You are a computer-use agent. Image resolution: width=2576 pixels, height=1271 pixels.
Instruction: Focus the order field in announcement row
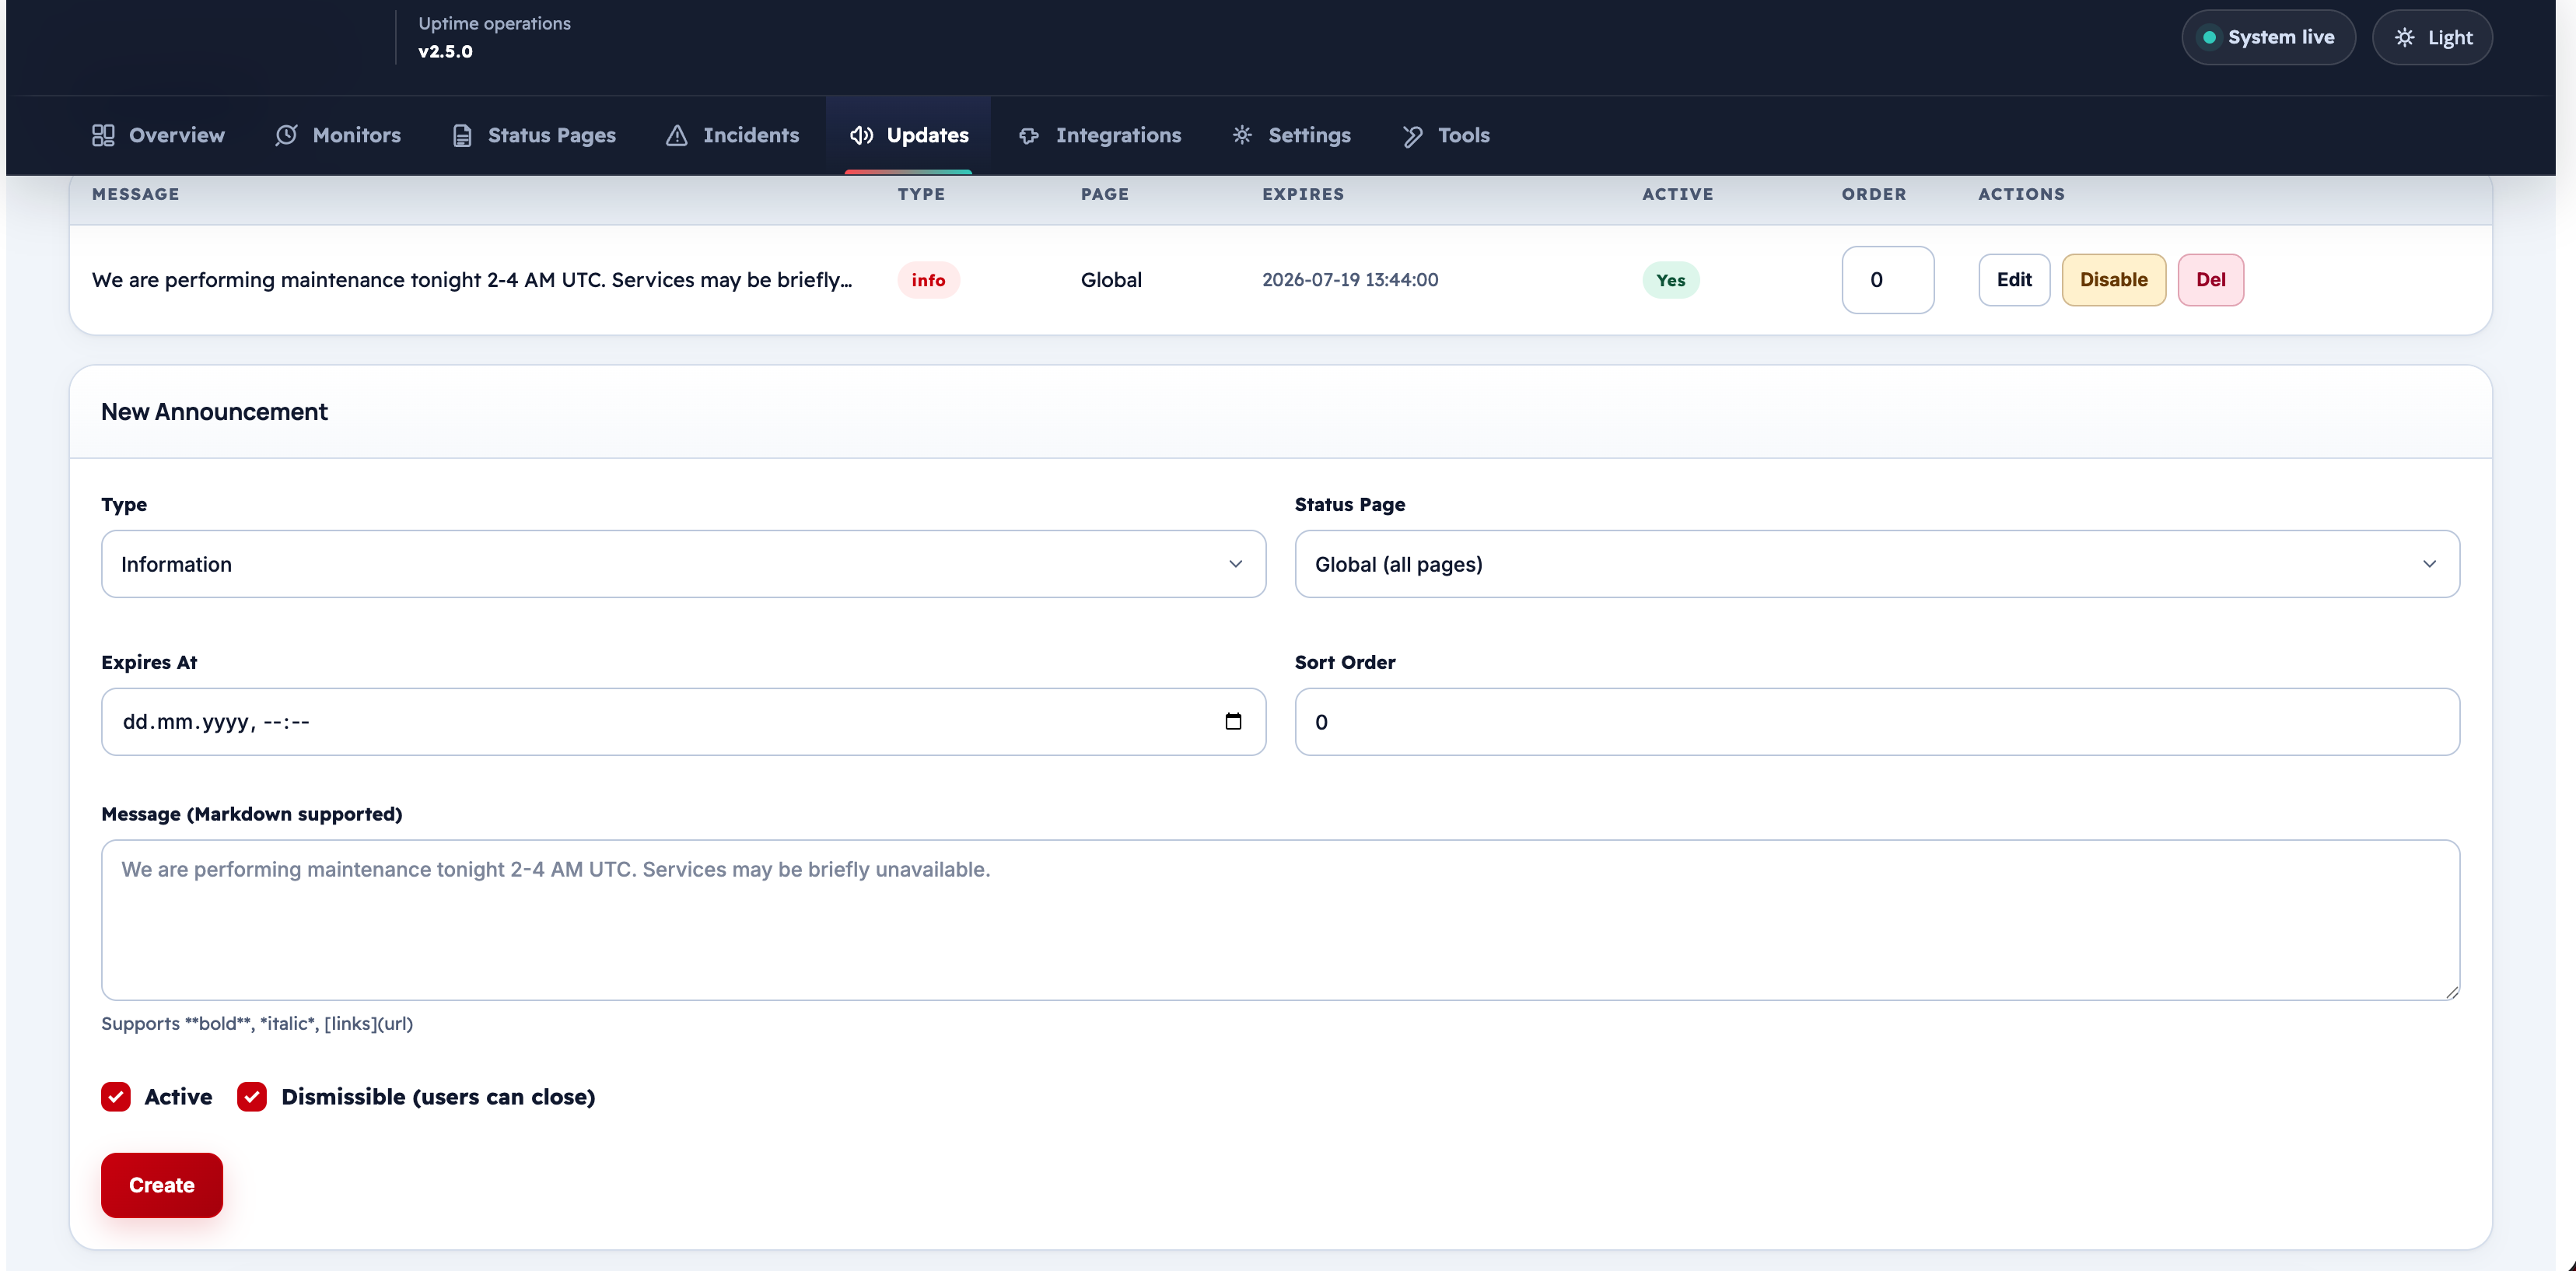point(1888,280)
